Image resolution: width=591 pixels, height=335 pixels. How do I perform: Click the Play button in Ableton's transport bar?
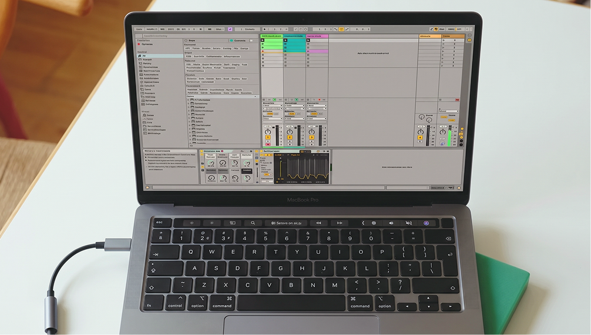click(x=264, y=29)
